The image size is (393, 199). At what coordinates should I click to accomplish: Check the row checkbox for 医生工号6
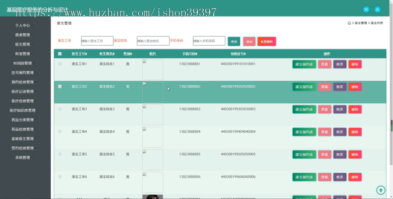click(60, 177)
